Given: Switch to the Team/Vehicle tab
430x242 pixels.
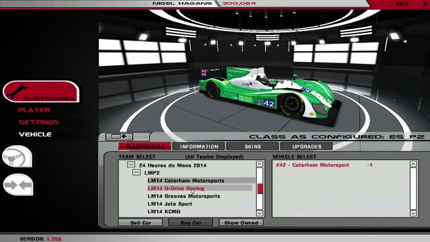Looking at the screenshot, I should (145, 147).
